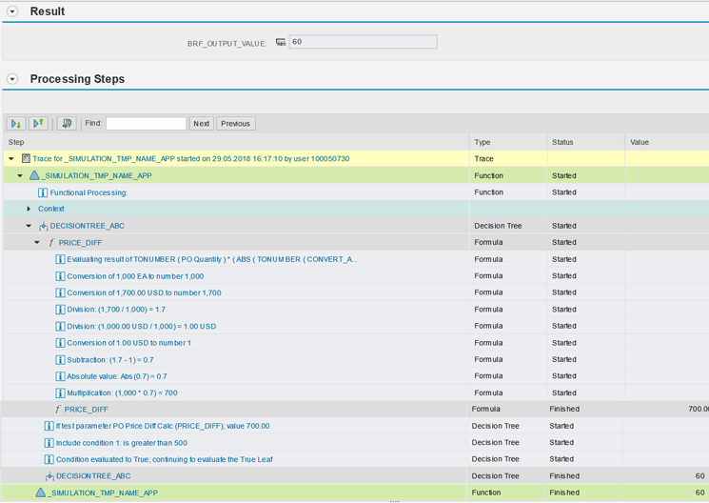Screen dimensions: 709x503
Task: Collapse the Result section
Action: pos(12,11)
